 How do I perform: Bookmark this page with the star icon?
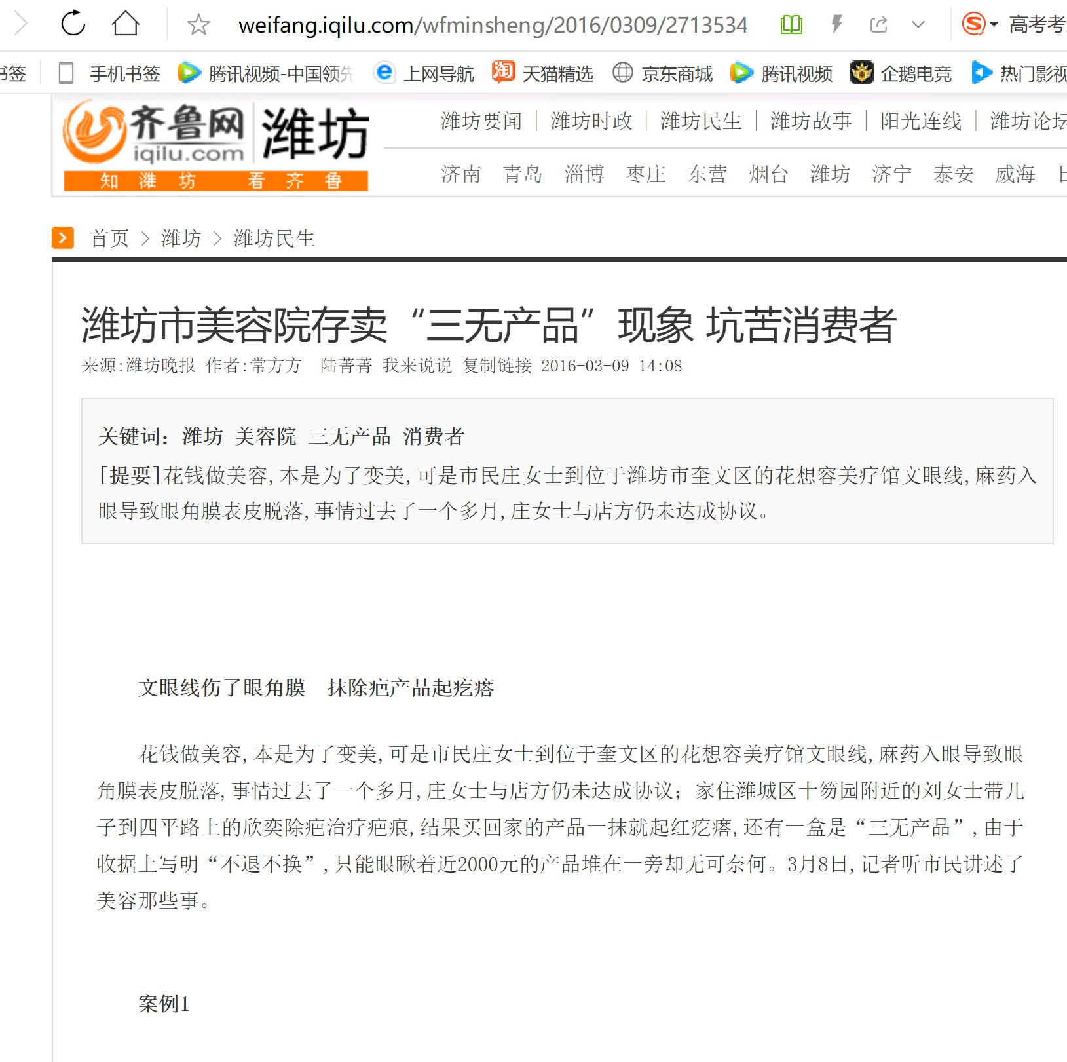tap(198, 25)
